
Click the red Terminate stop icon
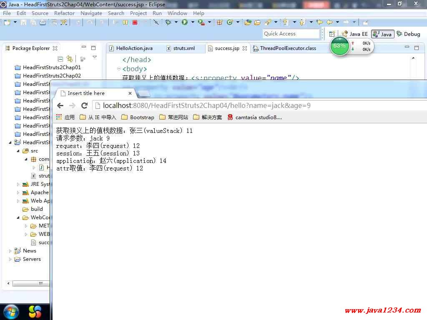pyautogui.click(x=135, y=22)
